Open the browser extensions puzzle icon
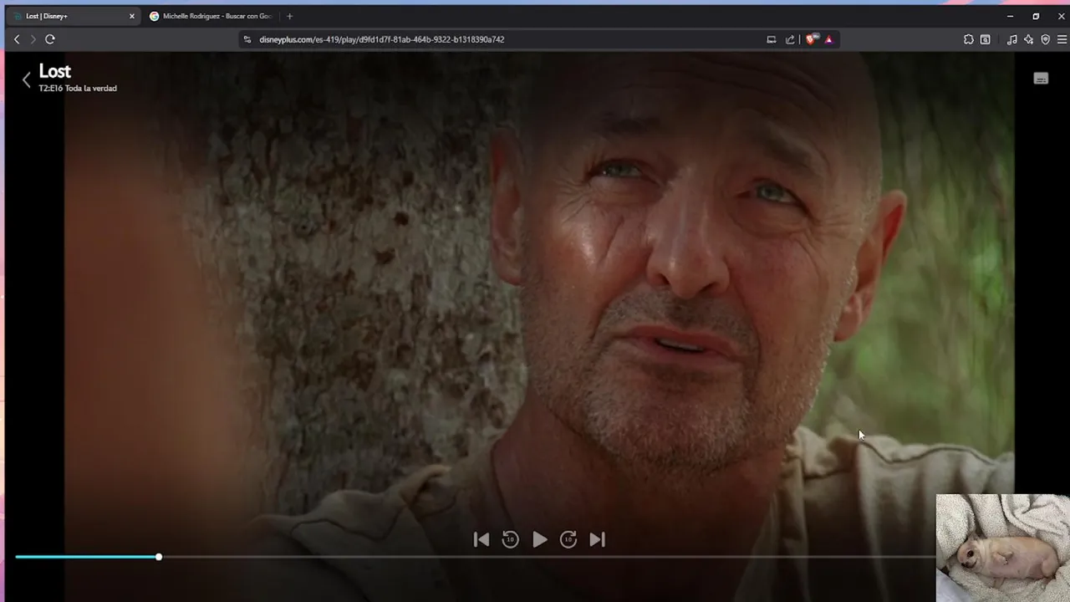Image resolution: width=1070 pixels, height=602 pixels. [969, 39]
